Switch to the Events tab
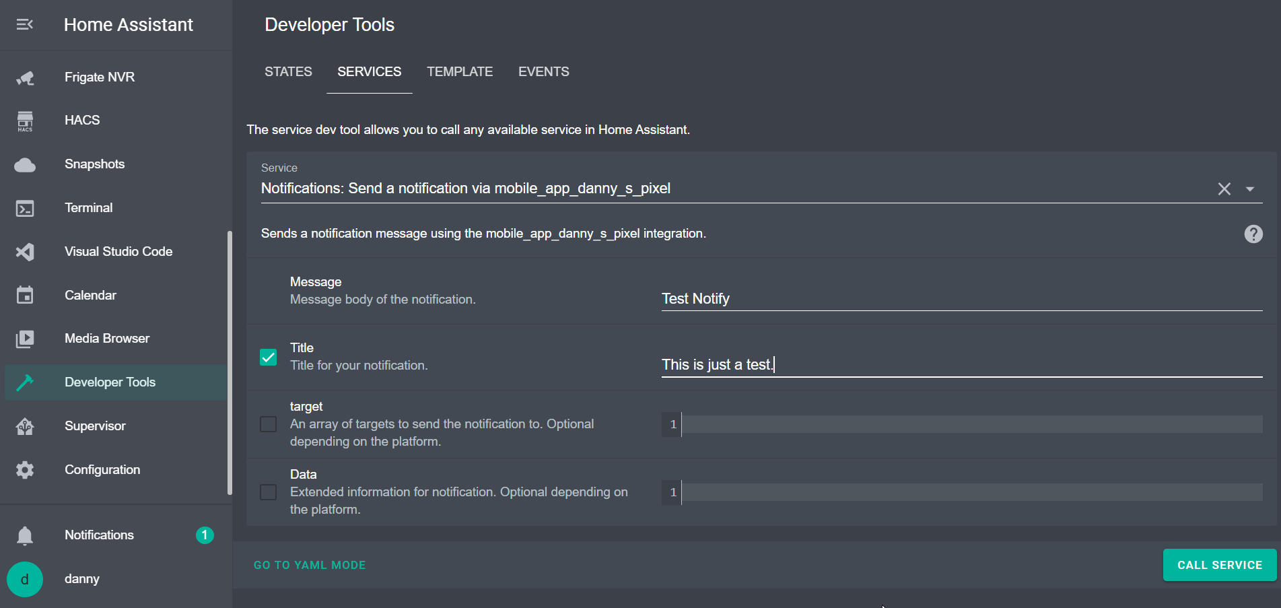The height and width of the screenshot is (608, 1281). pyautogui.click(x=544, y=72)
